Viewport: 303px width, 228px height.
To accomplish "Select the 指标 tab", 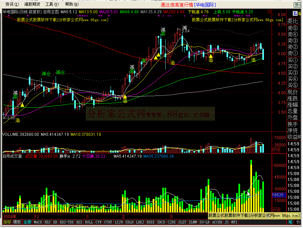I will coord(7,222).
